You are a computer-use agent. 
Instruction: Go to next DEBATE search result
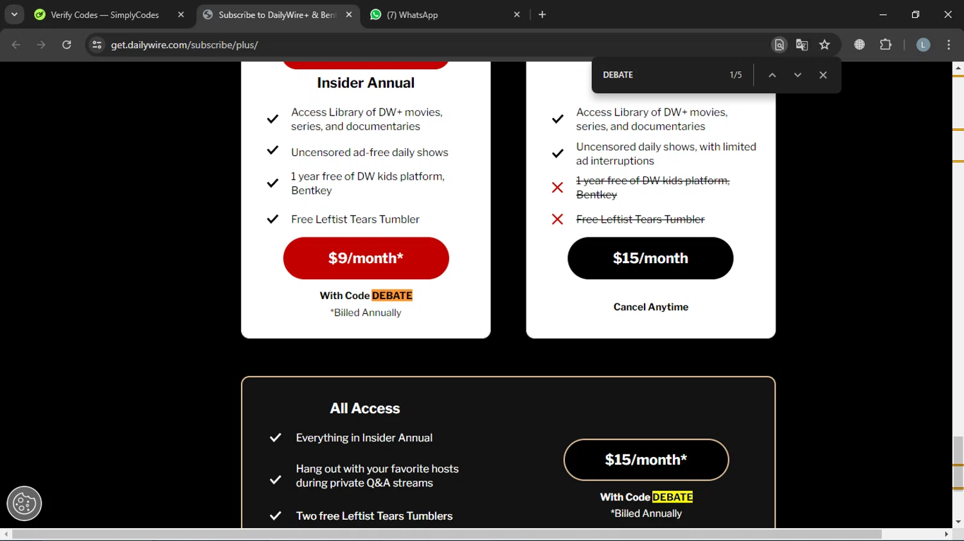[798, 75]
